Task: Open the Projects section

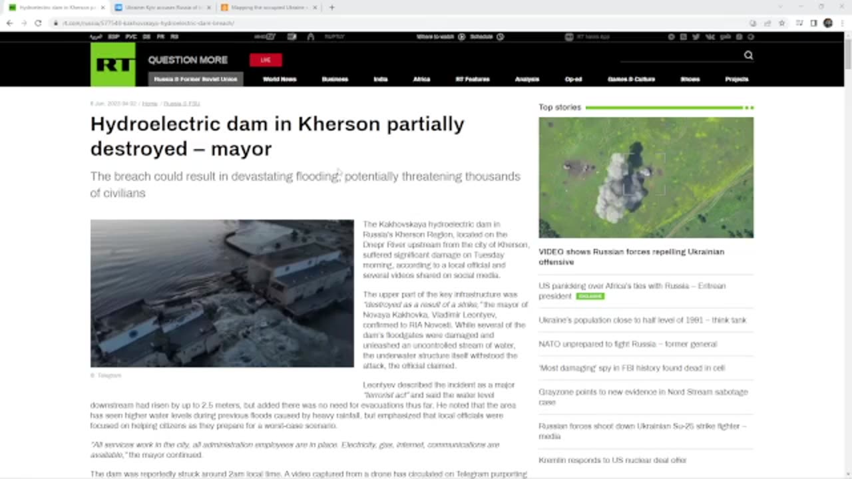Action: pos(737,79)
